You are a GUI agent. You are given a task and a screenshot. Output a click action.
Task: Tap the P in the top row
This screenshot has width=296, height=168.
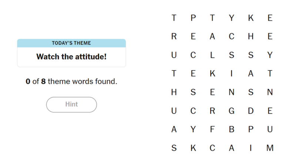coord(193,18)
